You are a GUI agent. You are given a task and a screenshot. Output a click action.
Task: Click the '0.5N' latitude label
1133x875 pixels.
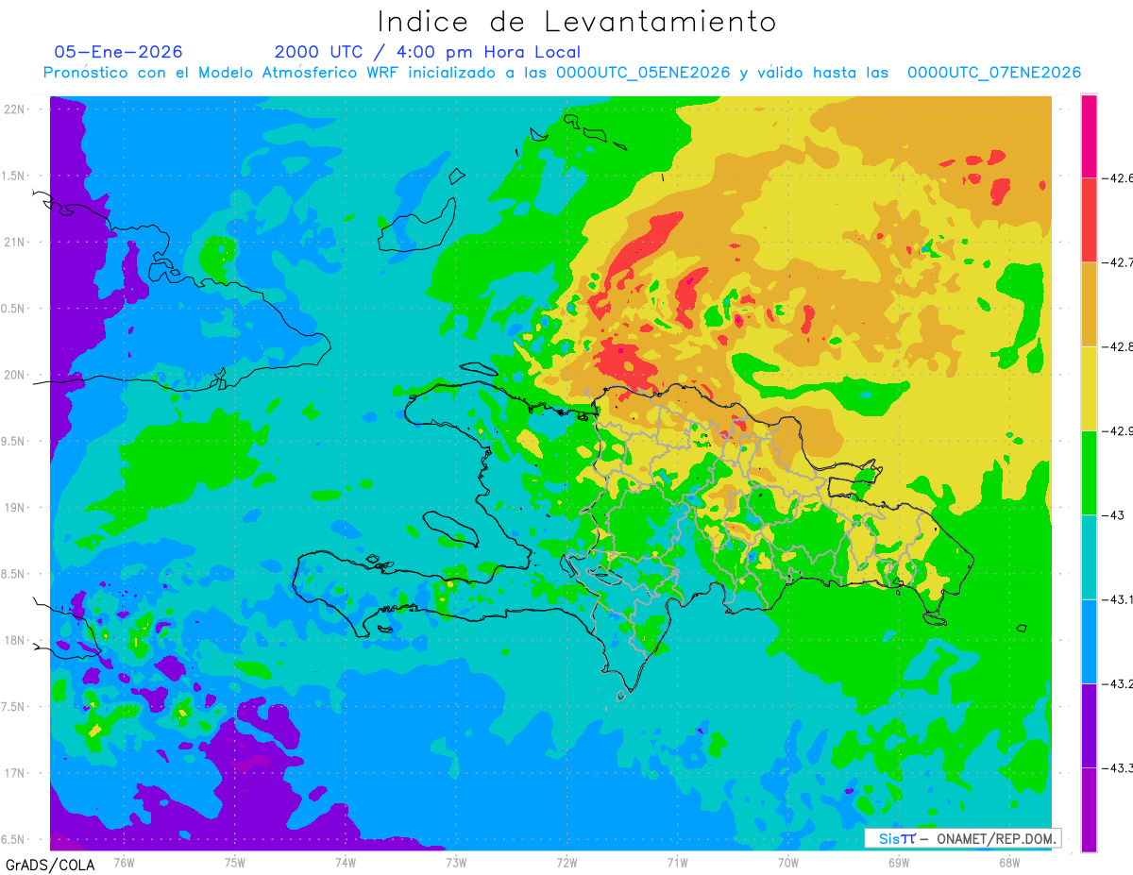[x=14, y=309]
